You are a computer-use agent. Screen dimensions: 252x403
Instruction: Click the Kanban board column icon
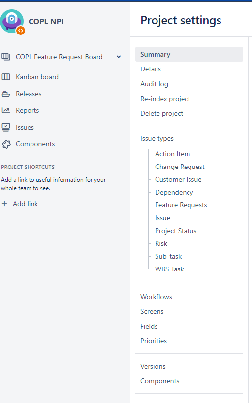[x=6, y=77]
